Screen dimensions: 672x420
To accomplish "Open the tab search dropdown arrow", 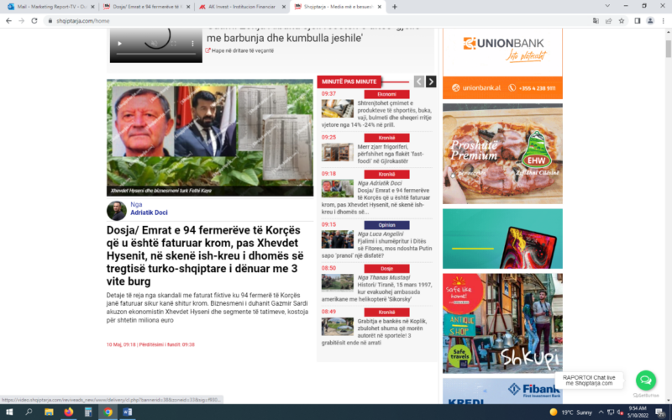I will [x=607, y=6].
